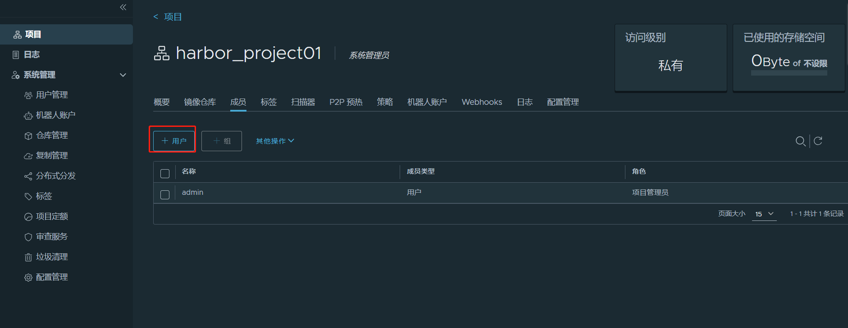Refresh the member list with the reload icon
This screenshot has height=328, width=848.
coord(818,141)
